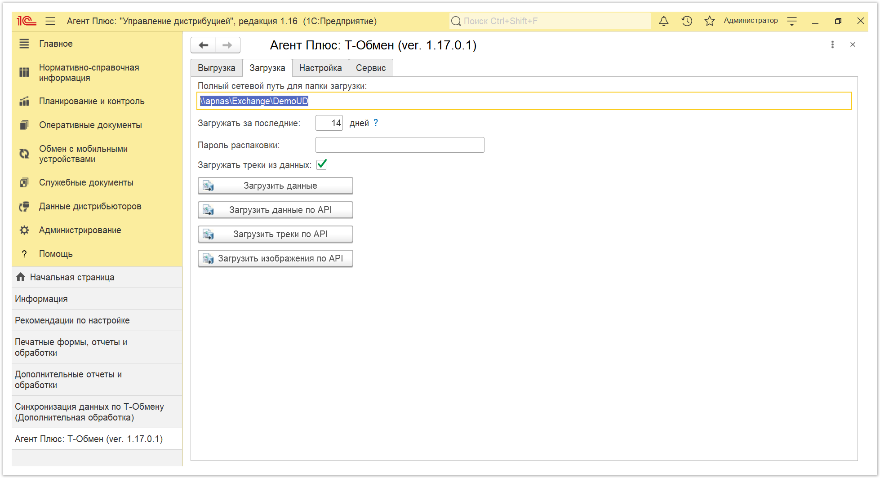Open Нормативно-справочная информация section
The width and height of the screenshot is (880, 478).
click(97, 72)
